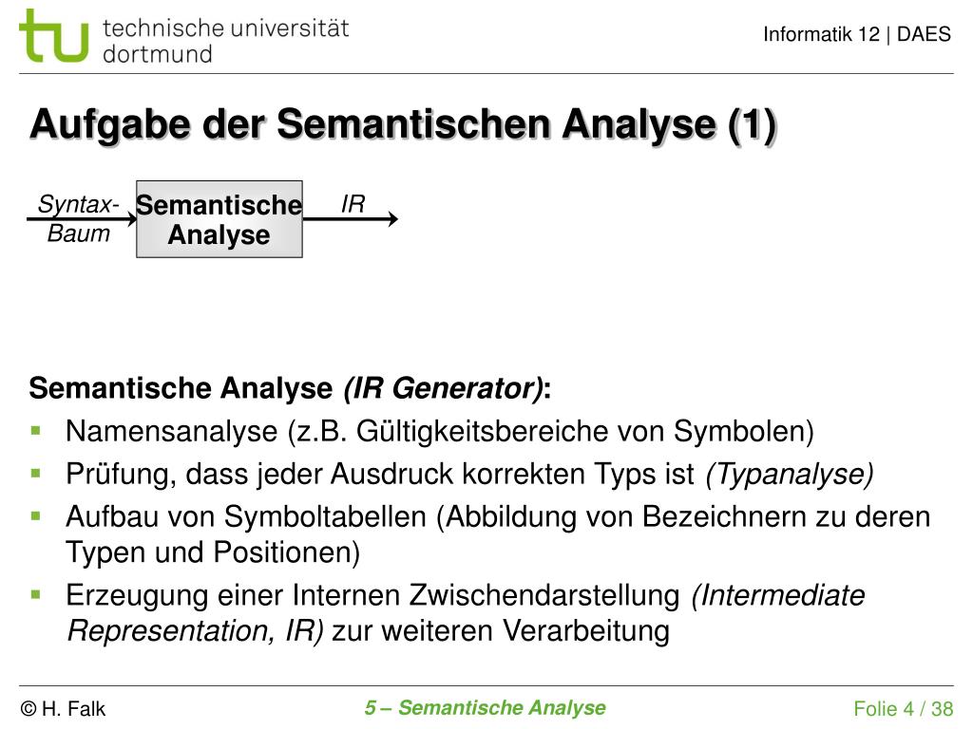Click the IR output arrow
The height and width of the screenshot is (729, 973).
pos(350,218)
